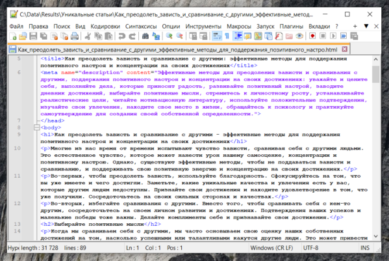Undo the last action via toolbar
The image size is (389, 261).
coord(121,36)
